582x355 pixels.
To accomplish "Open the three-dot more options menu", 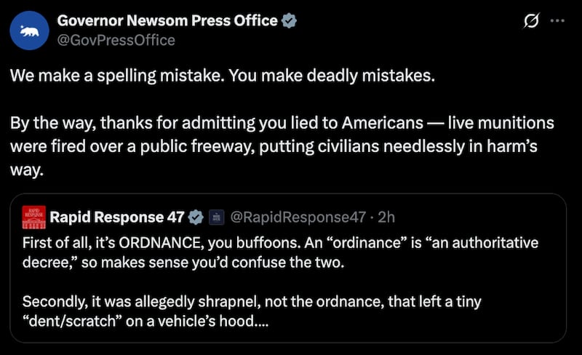I will tap(557, 21).
